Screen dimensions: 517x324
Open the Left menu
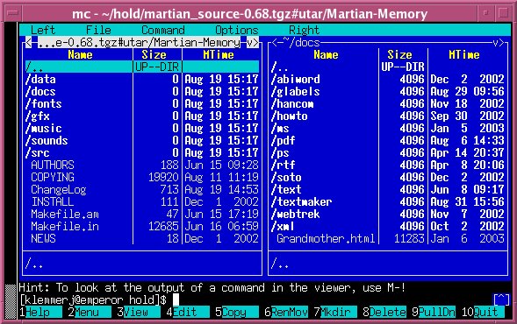pos(43,31)
